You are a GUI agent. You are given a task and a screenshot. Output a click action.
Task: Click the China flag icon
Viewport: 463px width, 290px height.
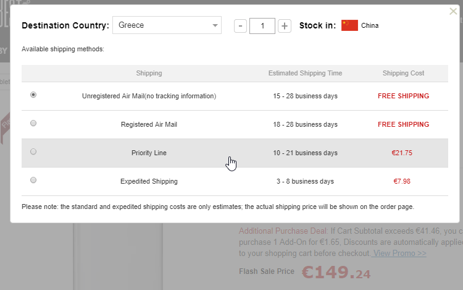349,25
